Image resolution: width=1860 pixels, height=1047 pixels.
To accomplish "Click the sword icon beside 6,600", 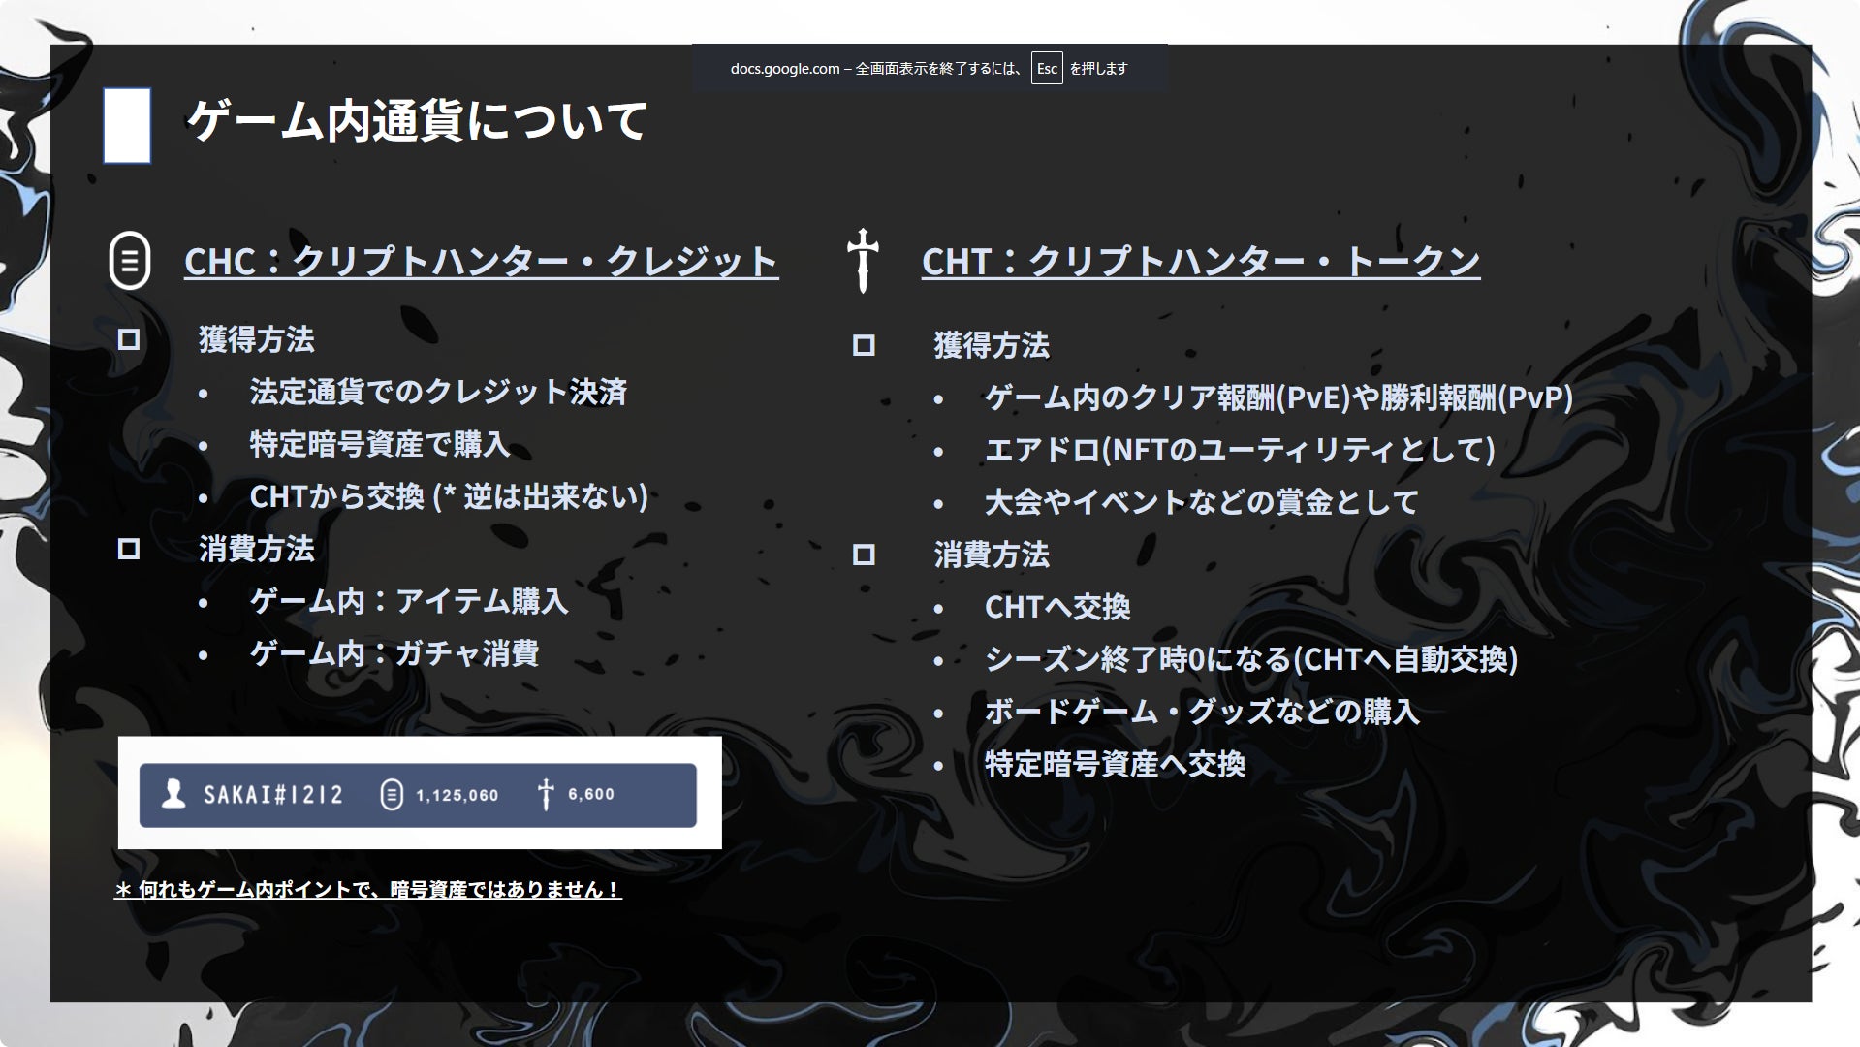I will pyautogui.click(x=546, y=795).
